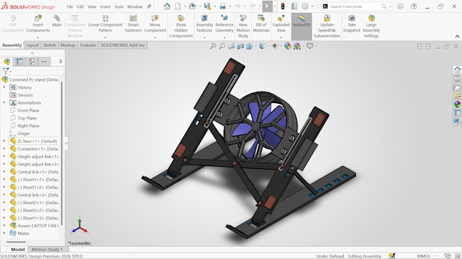Screen dimensions: 462x259
Task: Click Show Hidden Components
Action: 181,26
